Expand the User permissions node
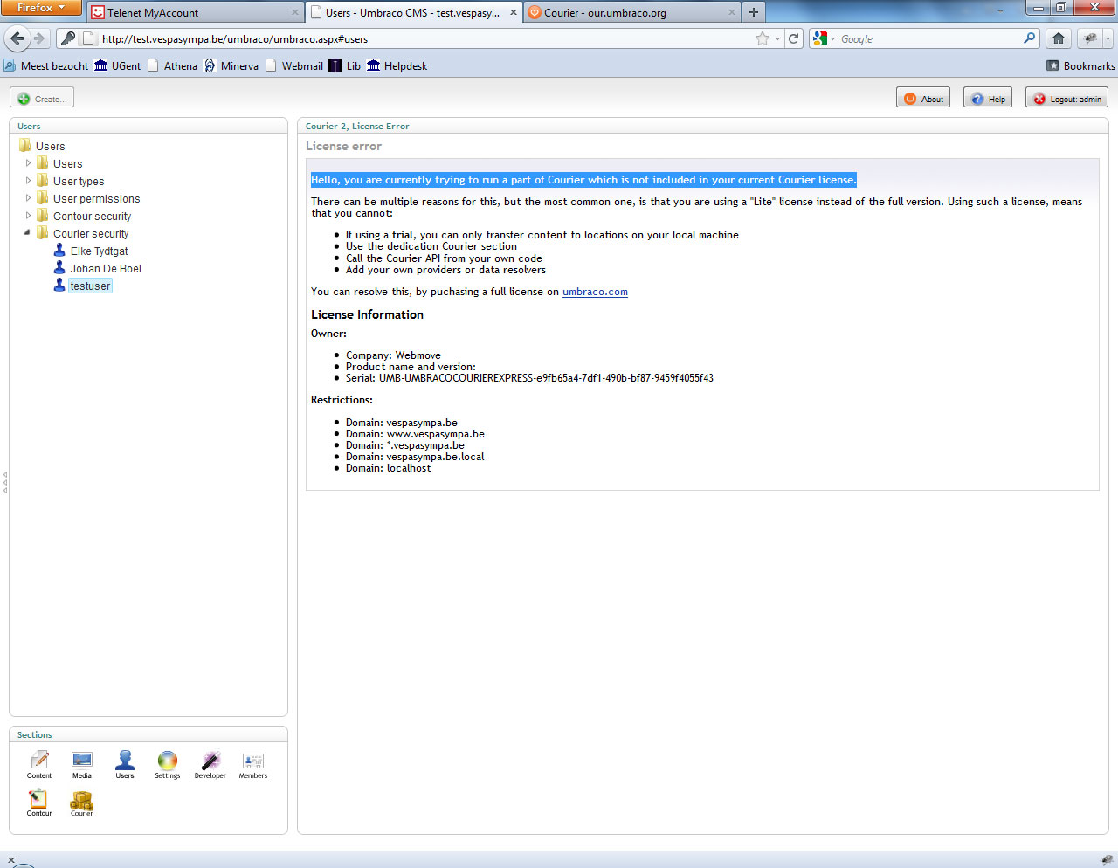This screenshot has width=1118, height=868. 28,198
